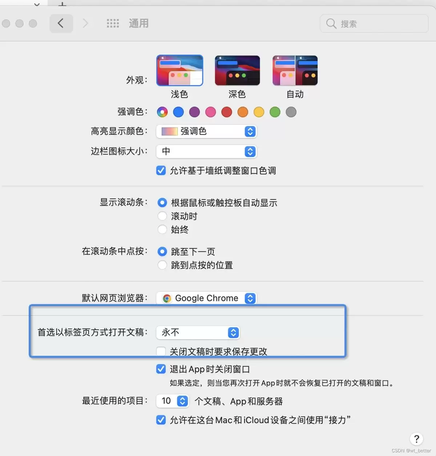Select the 始终 scrollbar display option
This screenshot has height=456, width=436.
pos(162,229)
